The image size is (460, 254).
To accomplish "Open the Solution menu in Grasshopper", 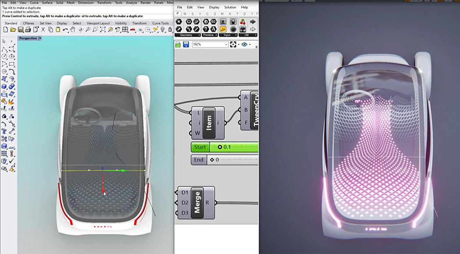I will click(230, 7).
